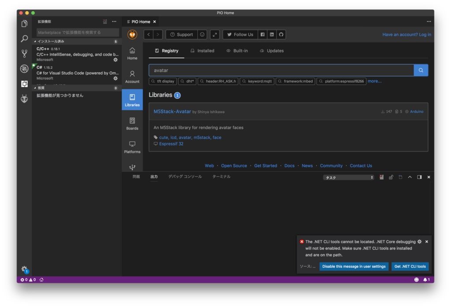Close the PIO Home editor tab

(155, 22)
